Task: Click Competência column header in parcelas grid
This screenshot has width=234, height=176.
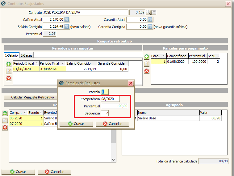Action: tap(178, 56)
